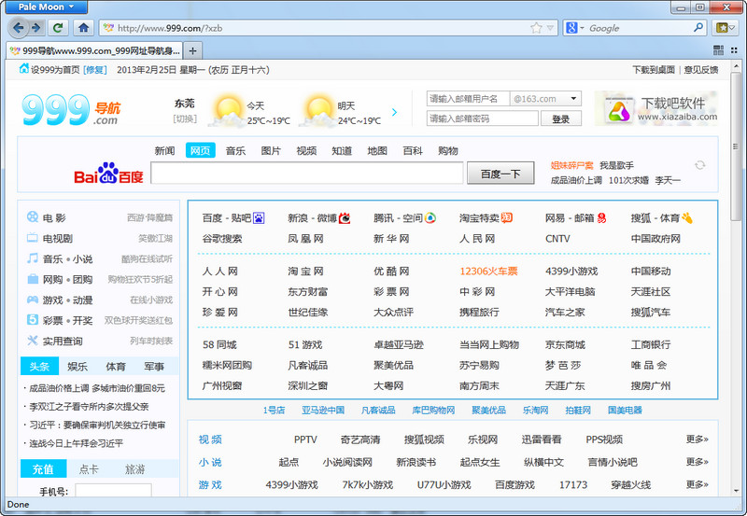The width and height of the screenshot is (747, 516).
Task: Click the house icon beside 设999为首页
Action: [24, 69]
